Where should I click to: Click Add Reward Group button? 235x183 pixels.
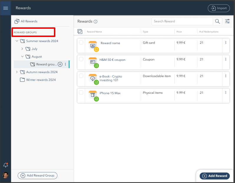pyautogui.click(x=37, y=176)
